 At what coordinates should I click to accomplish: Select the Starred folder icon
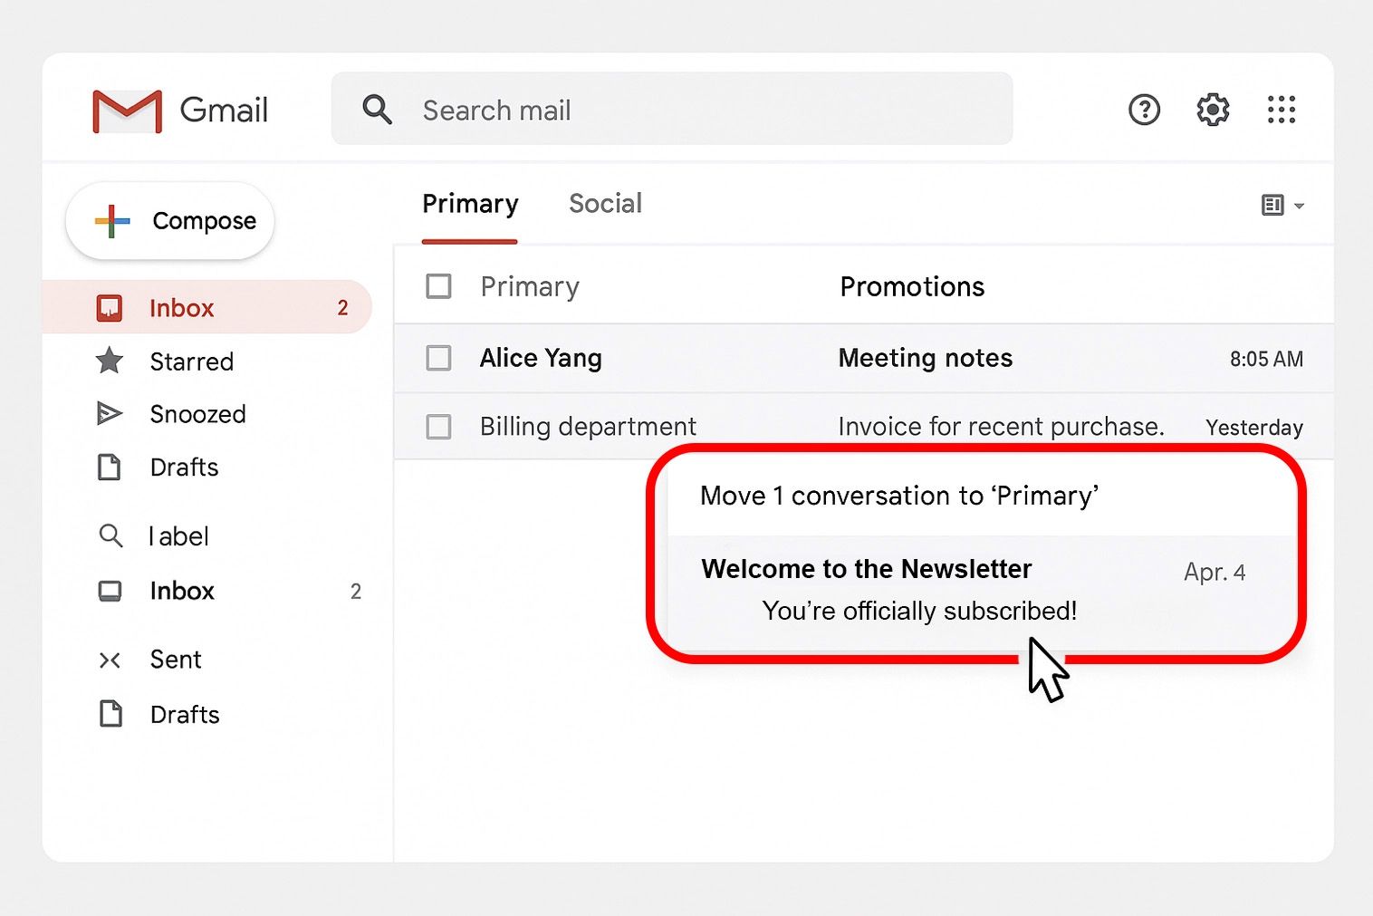click(110, 362)
